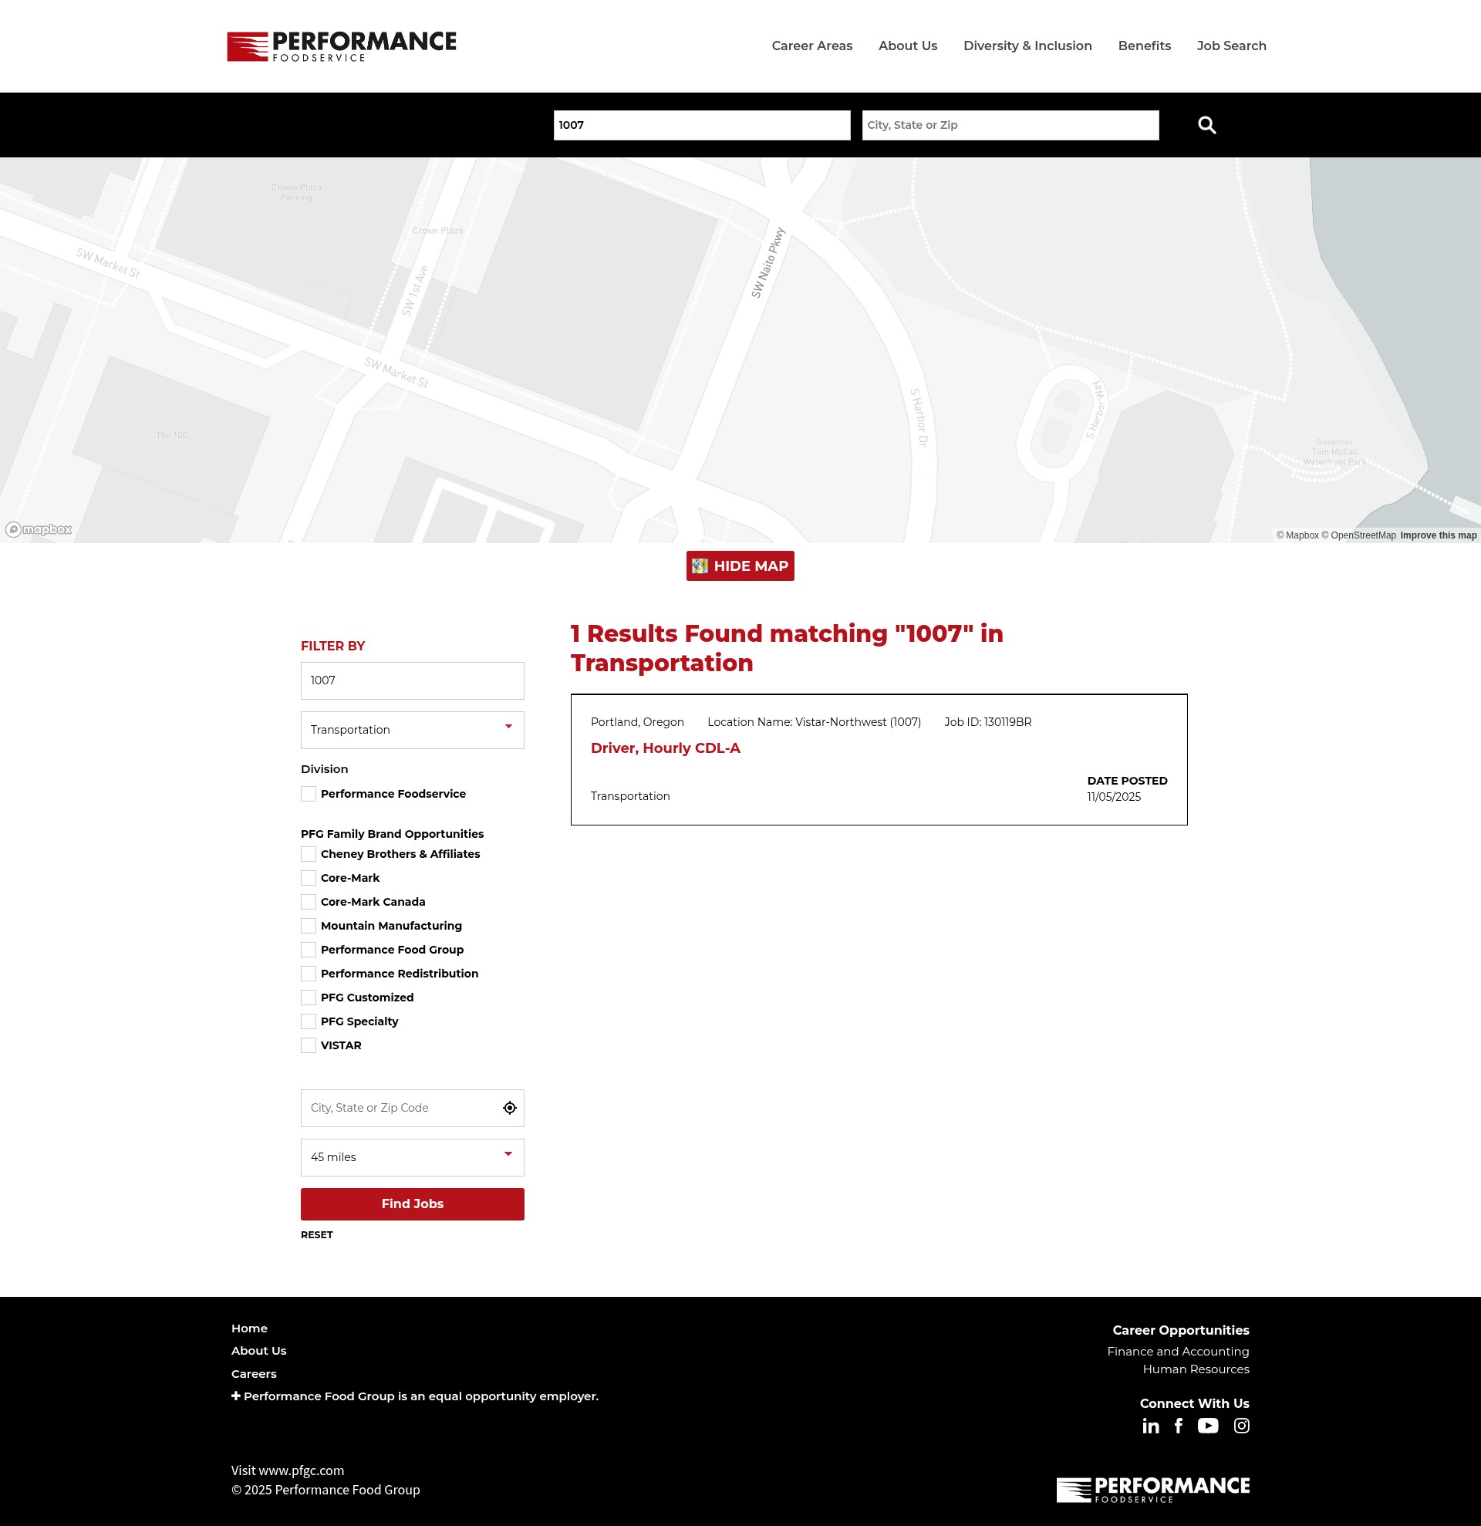The width and height of the screenshot is (1481, 1526).
Task: Toggle the Core-Mark checkbox
Action: 309,878
